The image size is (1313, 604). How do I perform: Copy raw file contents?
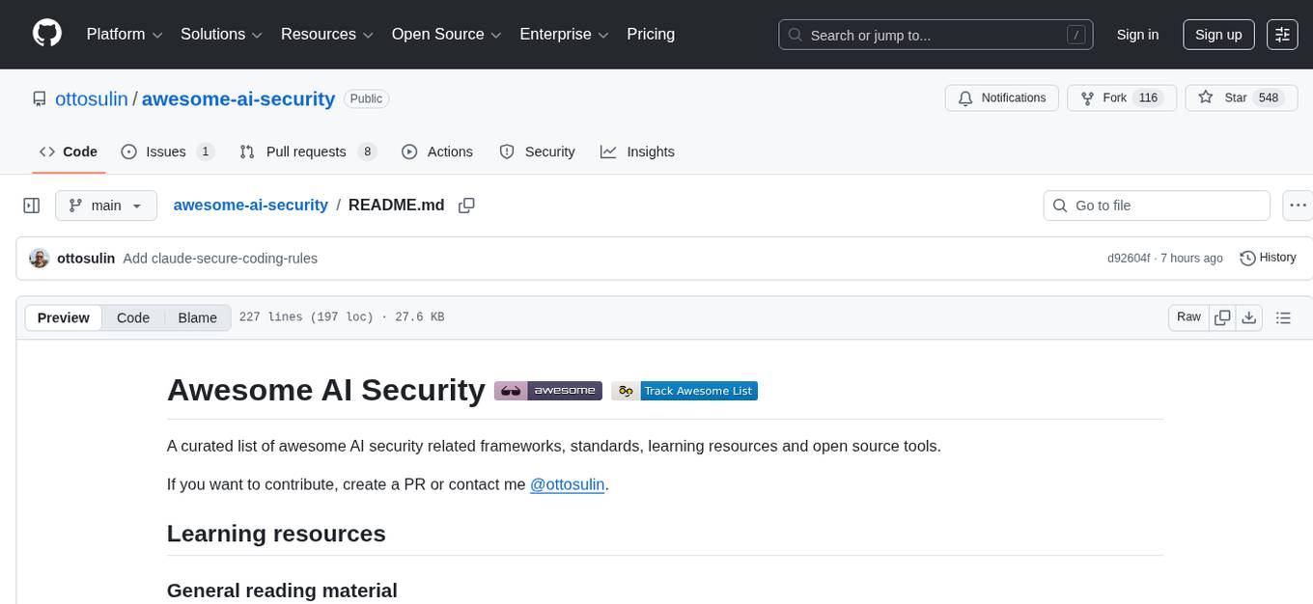[x=1222, y=316]
